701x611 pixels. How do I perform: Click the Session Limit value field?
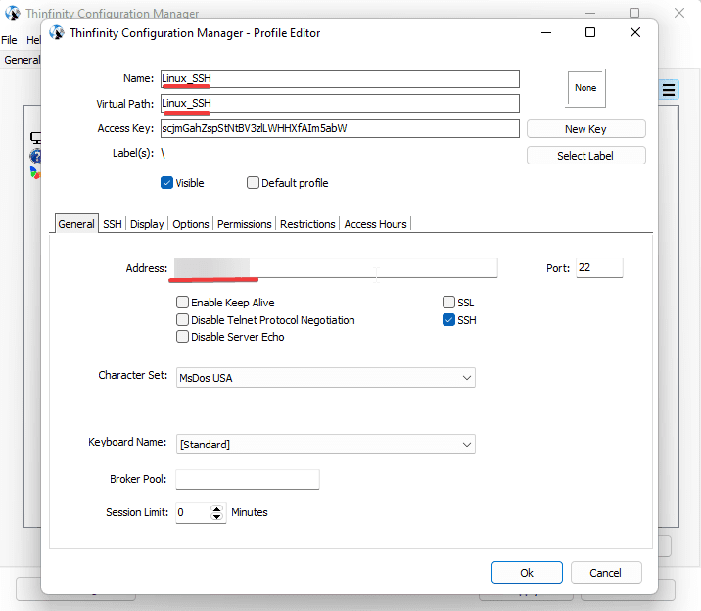pyautogui.click(x=193, y=513)
